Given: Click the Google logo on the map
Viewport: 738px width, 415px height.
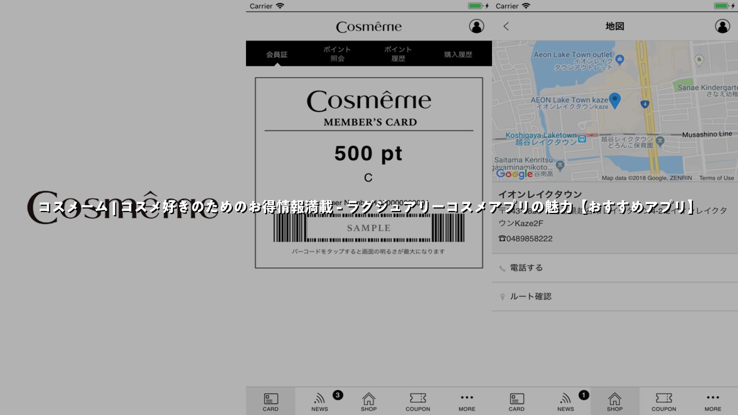Looking at the screenshot, I should point(514,174).
